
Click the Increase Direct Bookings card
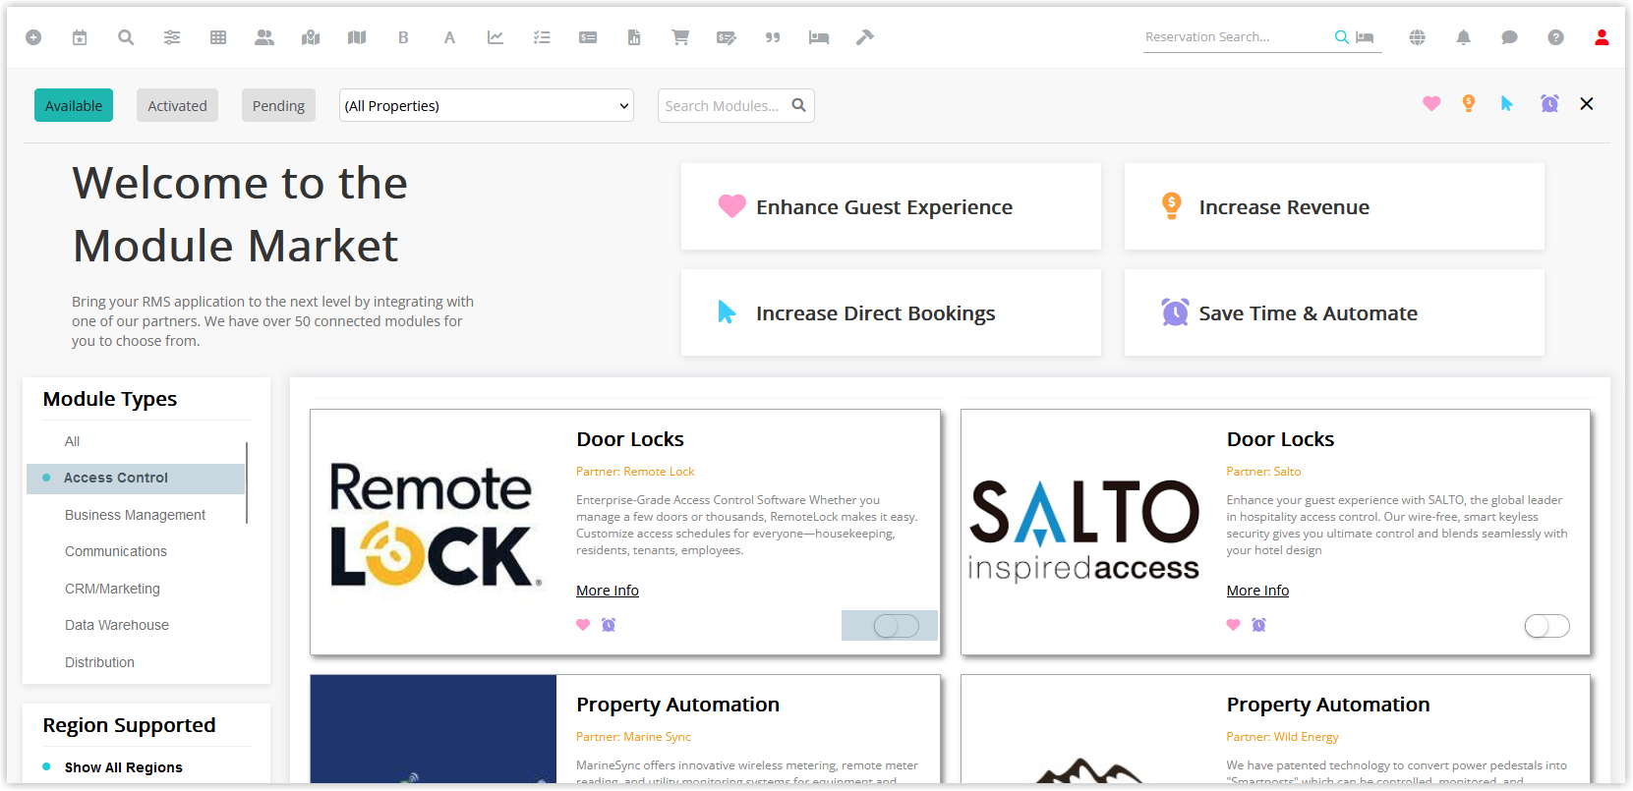[891, 312]
